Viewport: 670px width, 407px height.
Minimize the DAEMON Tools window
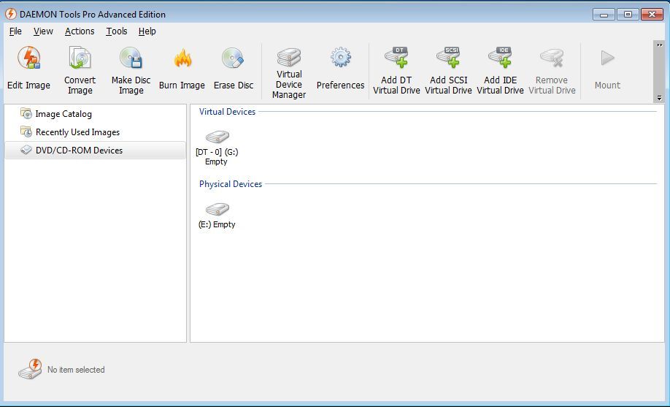[x=604, y=15]
